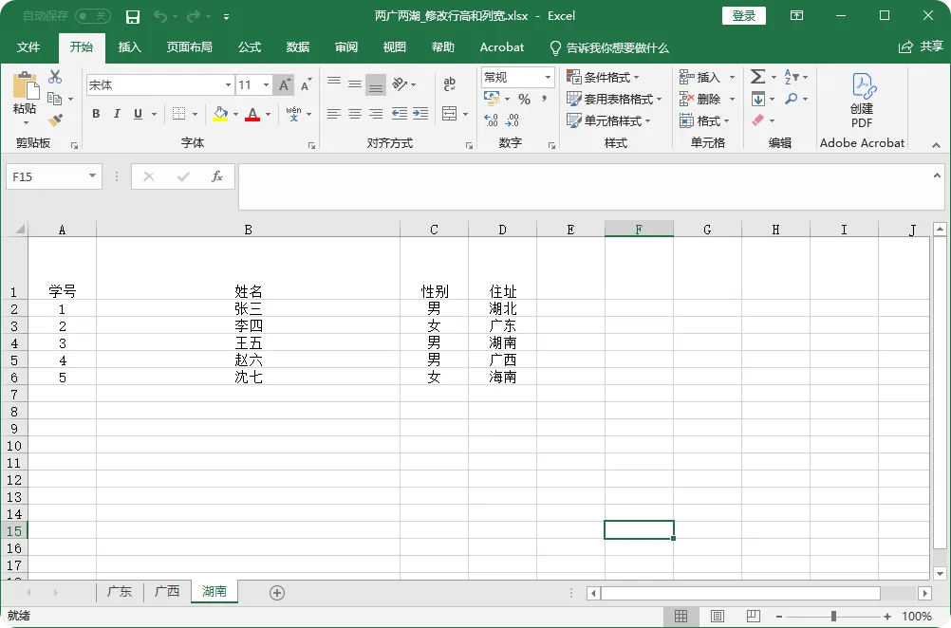Click the Cut scissors icon
951x628 pixels.
pos(55,77)
